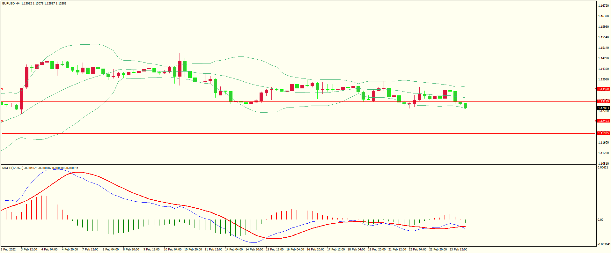611x253 pixels.
Task: Click the left anchor handle of the 1.12403 line
Action: [x=2, y=121]
